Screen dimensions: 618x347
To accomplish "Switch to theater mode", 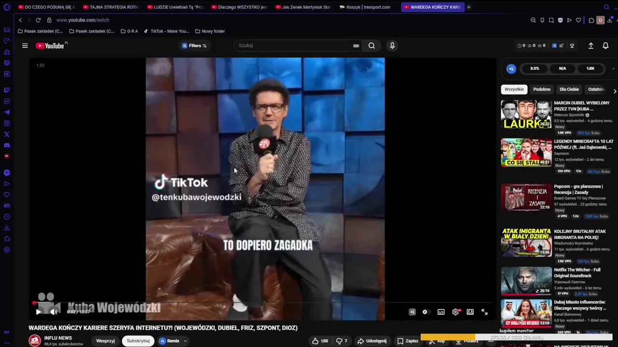I will (470, 312).
